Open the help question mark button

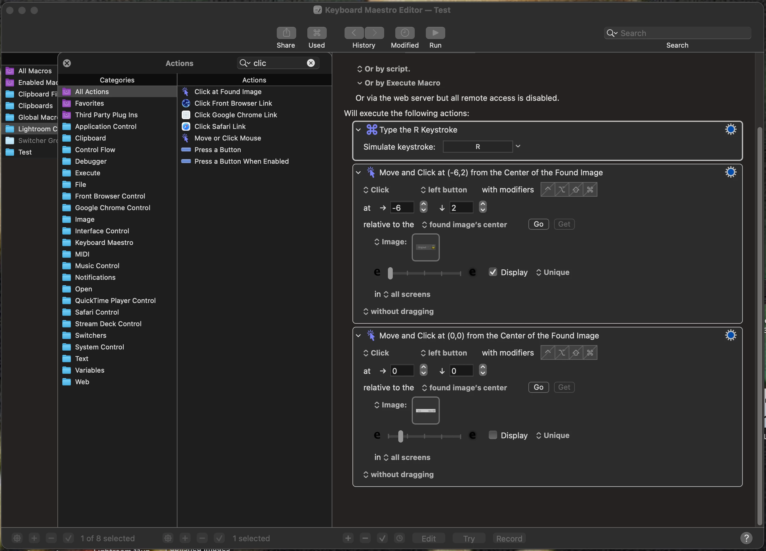(746, 538)
